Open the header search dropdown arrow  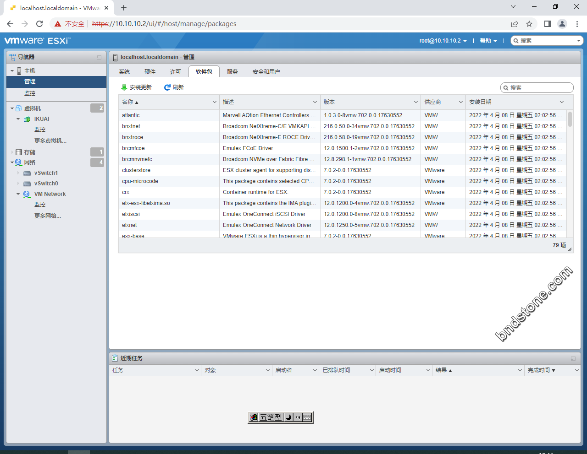(x=579, y=41)
